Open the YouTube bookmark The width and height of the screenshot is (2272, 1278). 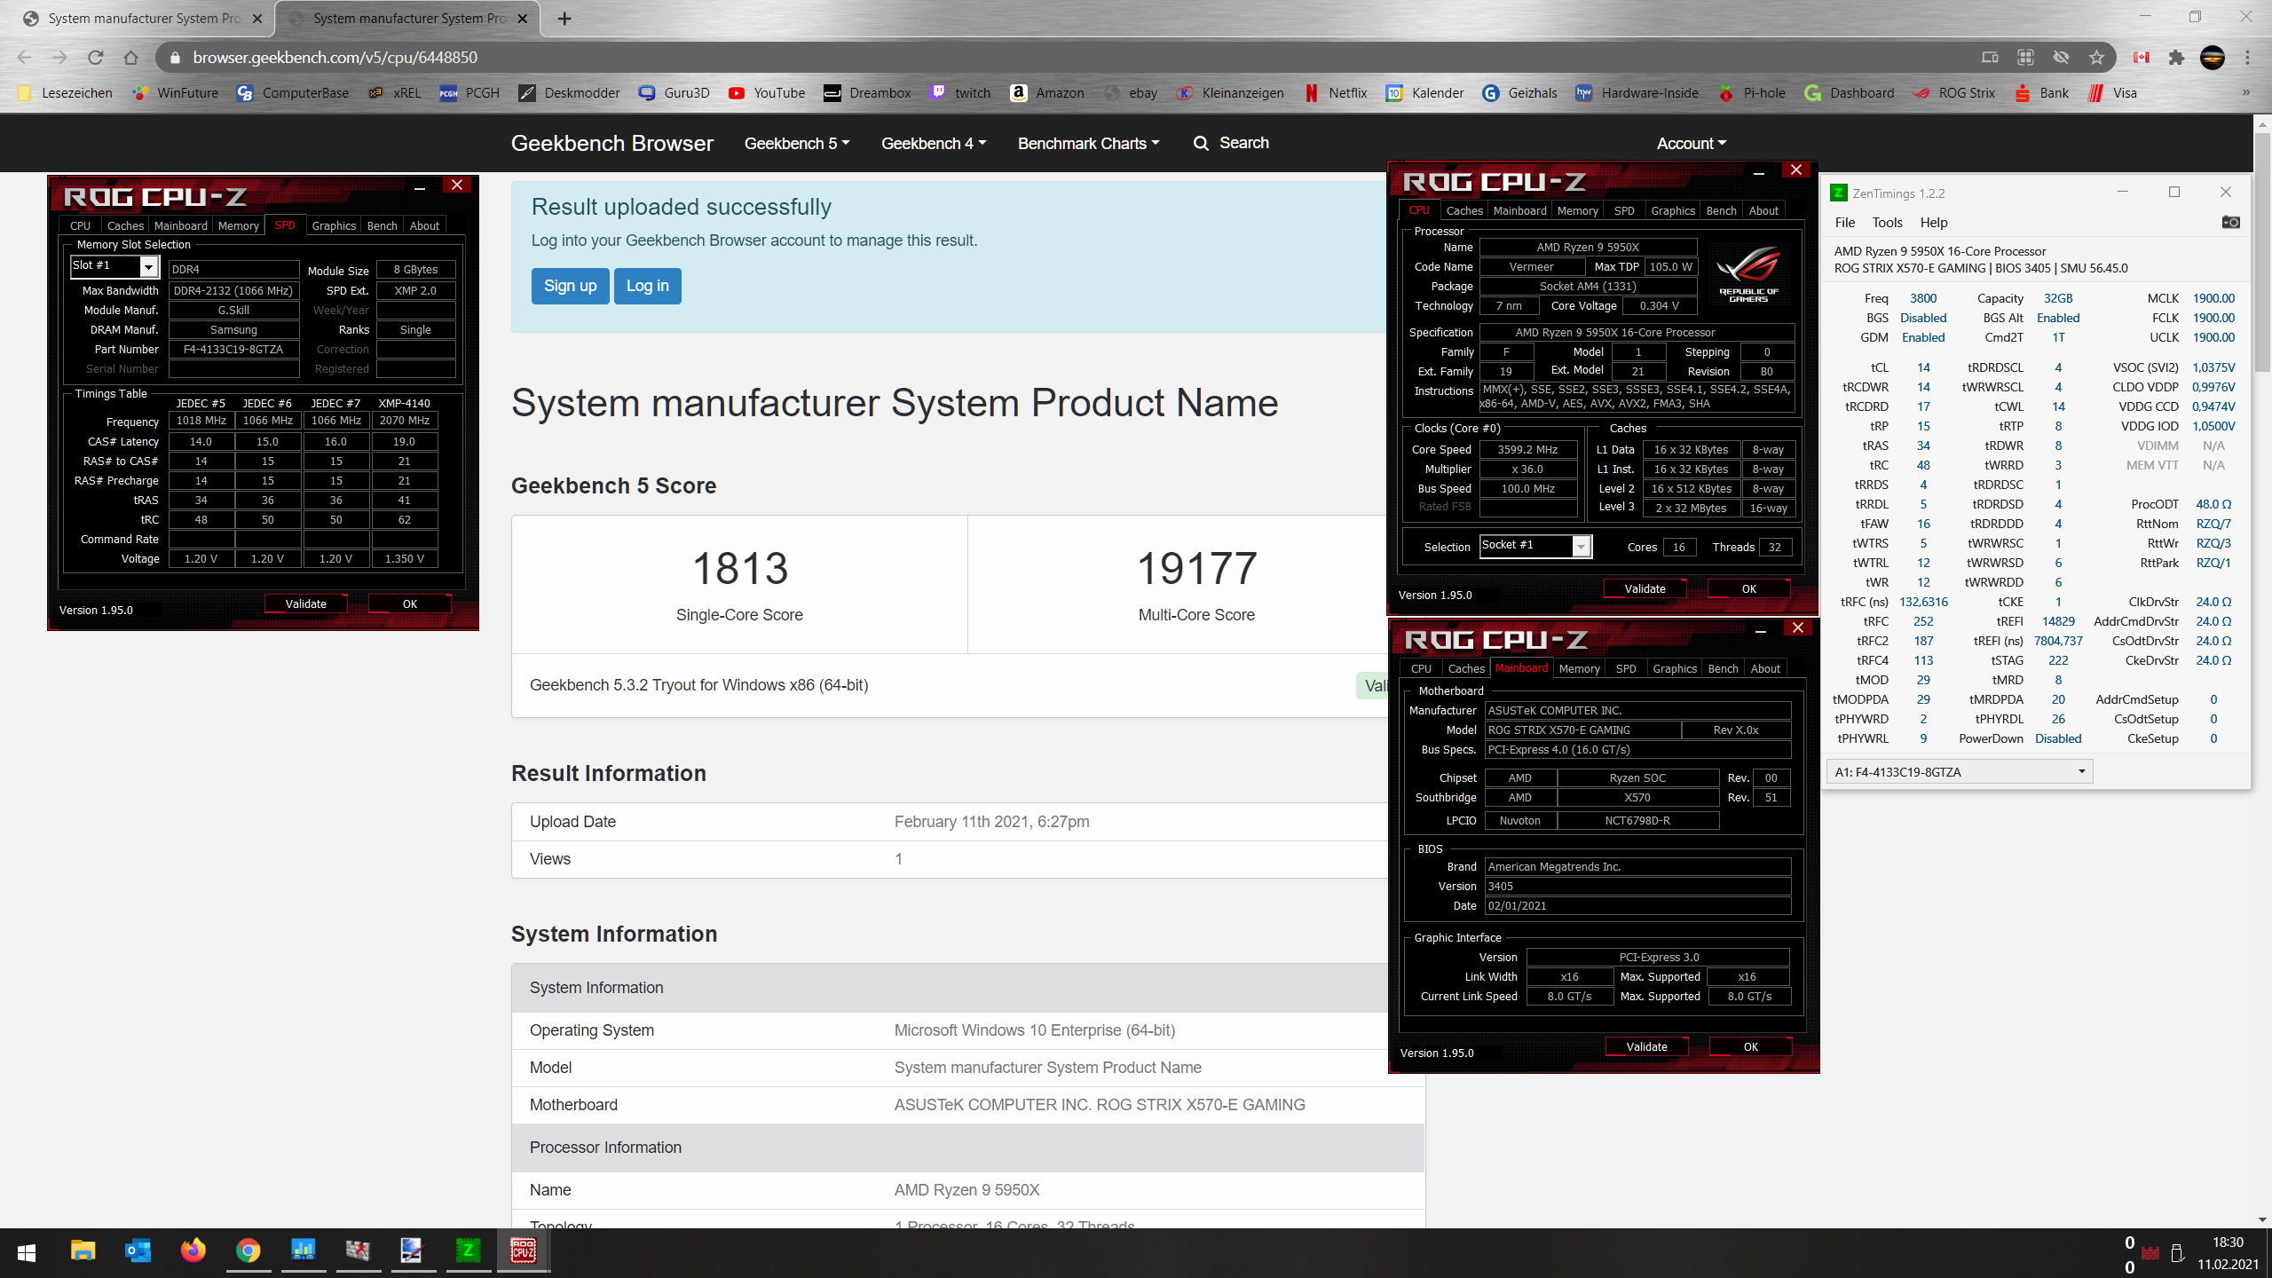coord(767,93)
